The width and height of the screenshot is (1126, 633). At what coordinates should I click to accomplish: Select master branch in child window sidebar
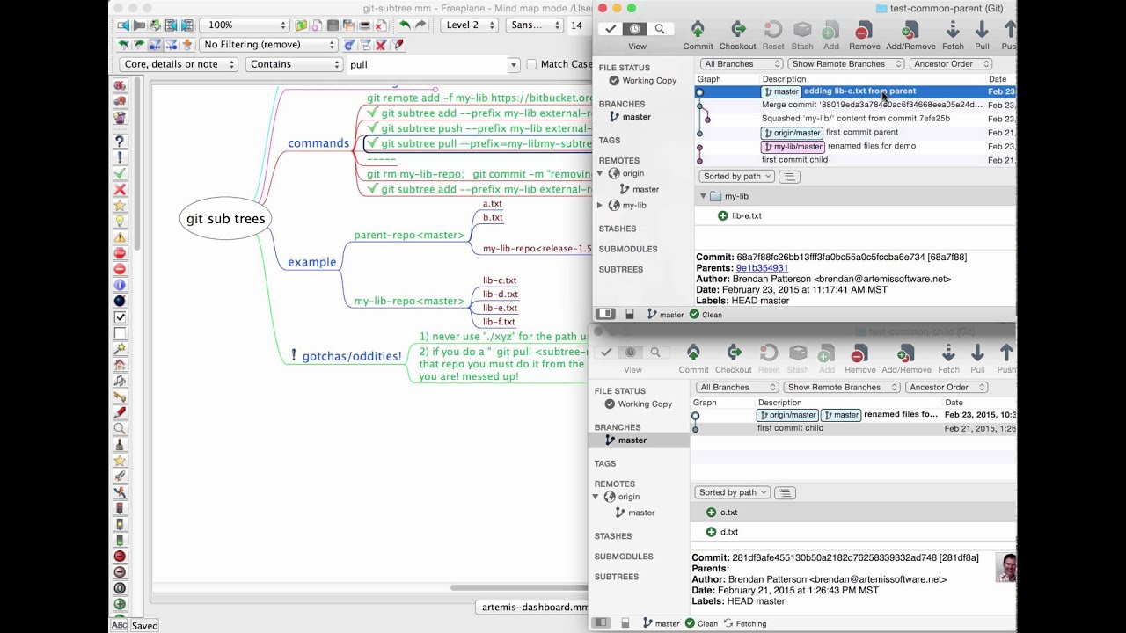click(x=639, y=440)
